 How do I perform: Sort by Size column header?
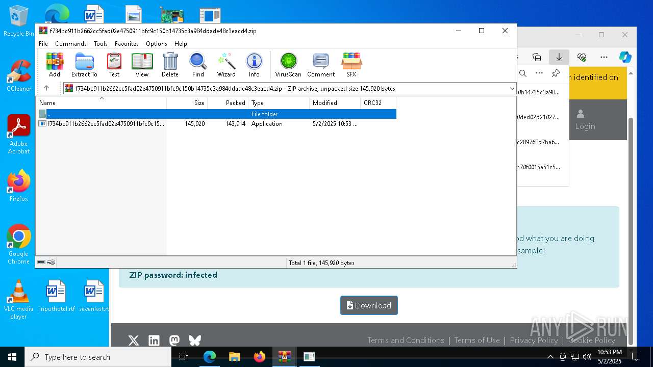click(x=187, y=102)
